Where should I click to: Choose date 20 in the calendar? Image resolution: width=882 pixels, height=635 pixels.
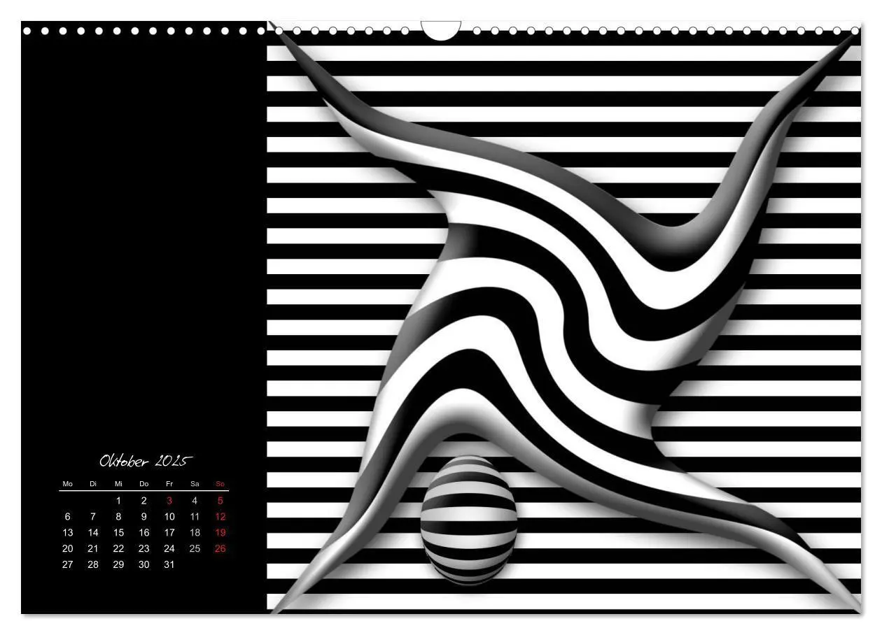coord(67,549)
